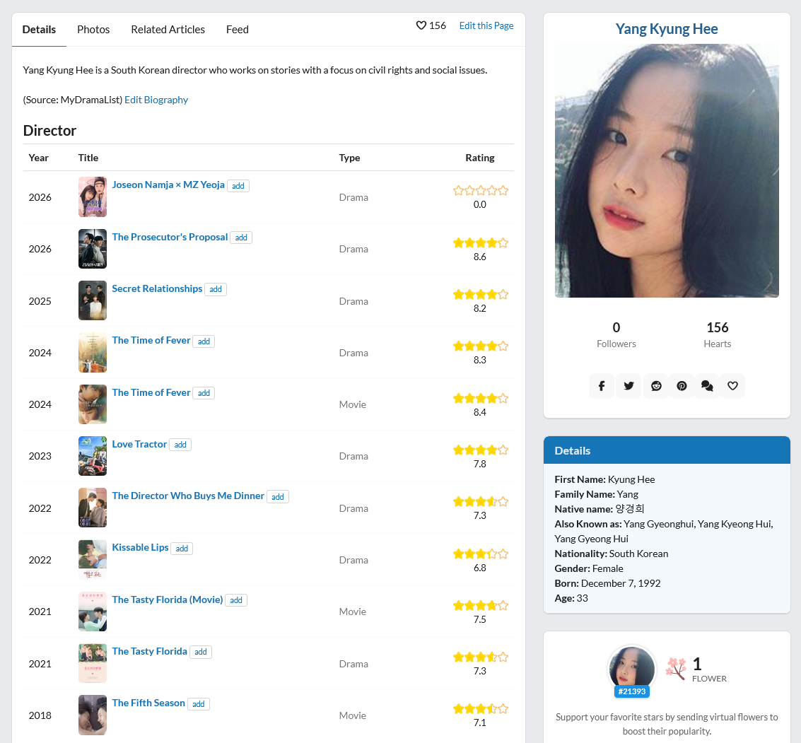Click Secret Relationships poster thumbnail

[x=93, y=300]
